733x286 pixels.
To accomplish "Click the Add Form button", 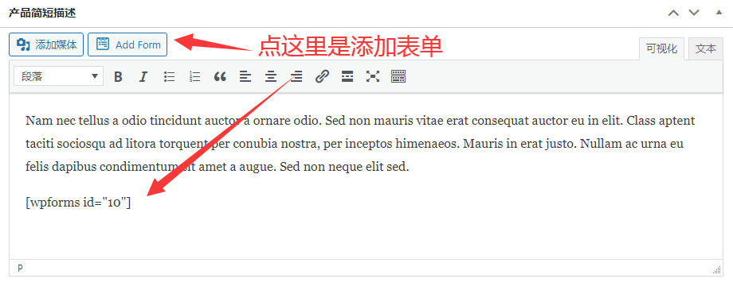I will point(127,44).
